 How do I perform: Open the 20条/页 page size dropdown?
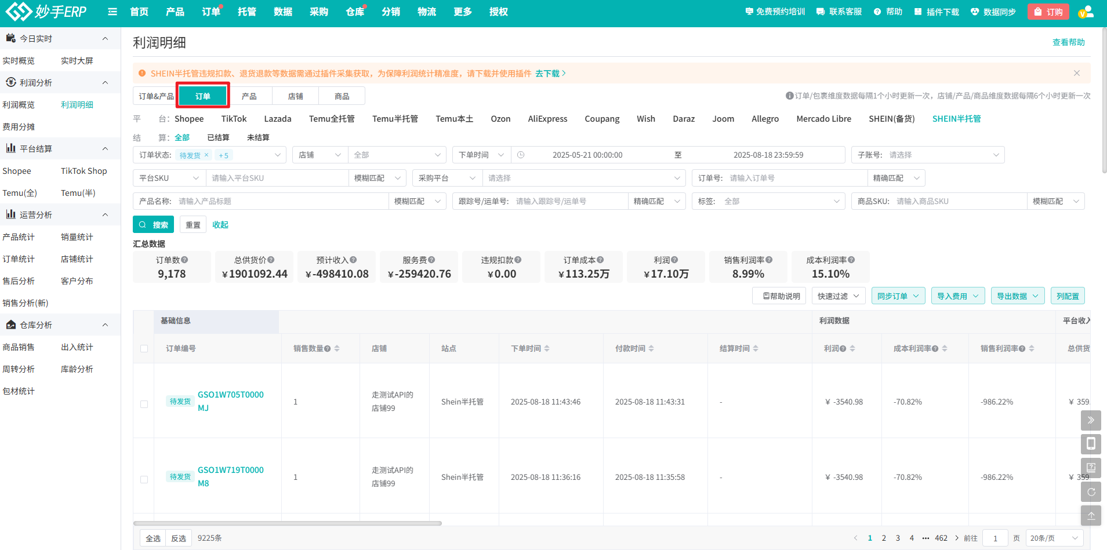(1054, 538)
